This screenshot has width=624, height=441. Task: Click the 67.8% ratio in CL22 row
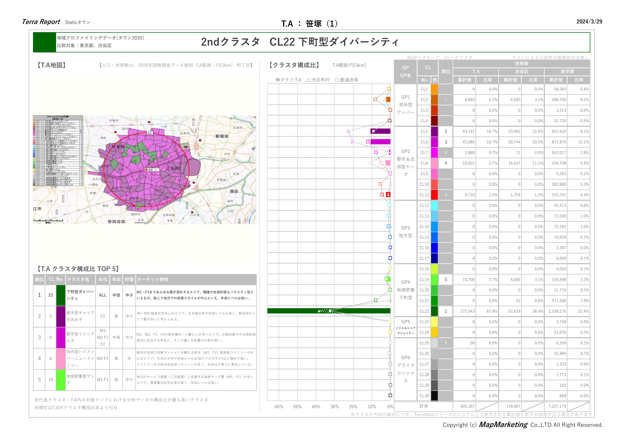pos(492,311)
